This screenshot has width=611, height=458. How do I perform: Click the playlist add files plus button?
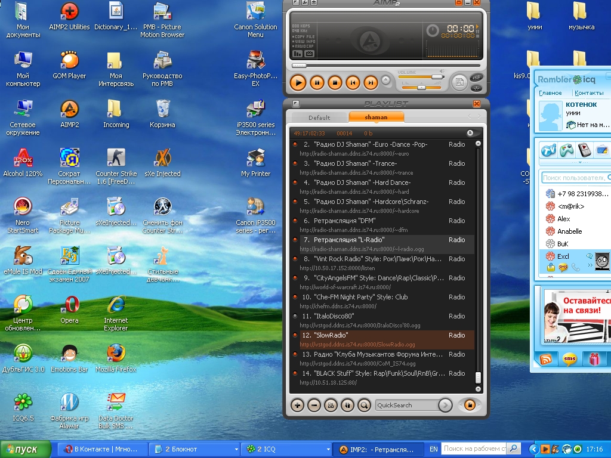[297, 406]
